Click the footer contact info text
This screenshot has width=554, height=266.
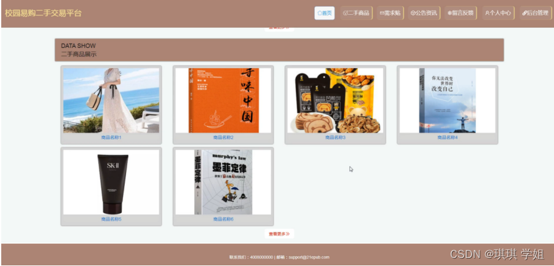279,257
